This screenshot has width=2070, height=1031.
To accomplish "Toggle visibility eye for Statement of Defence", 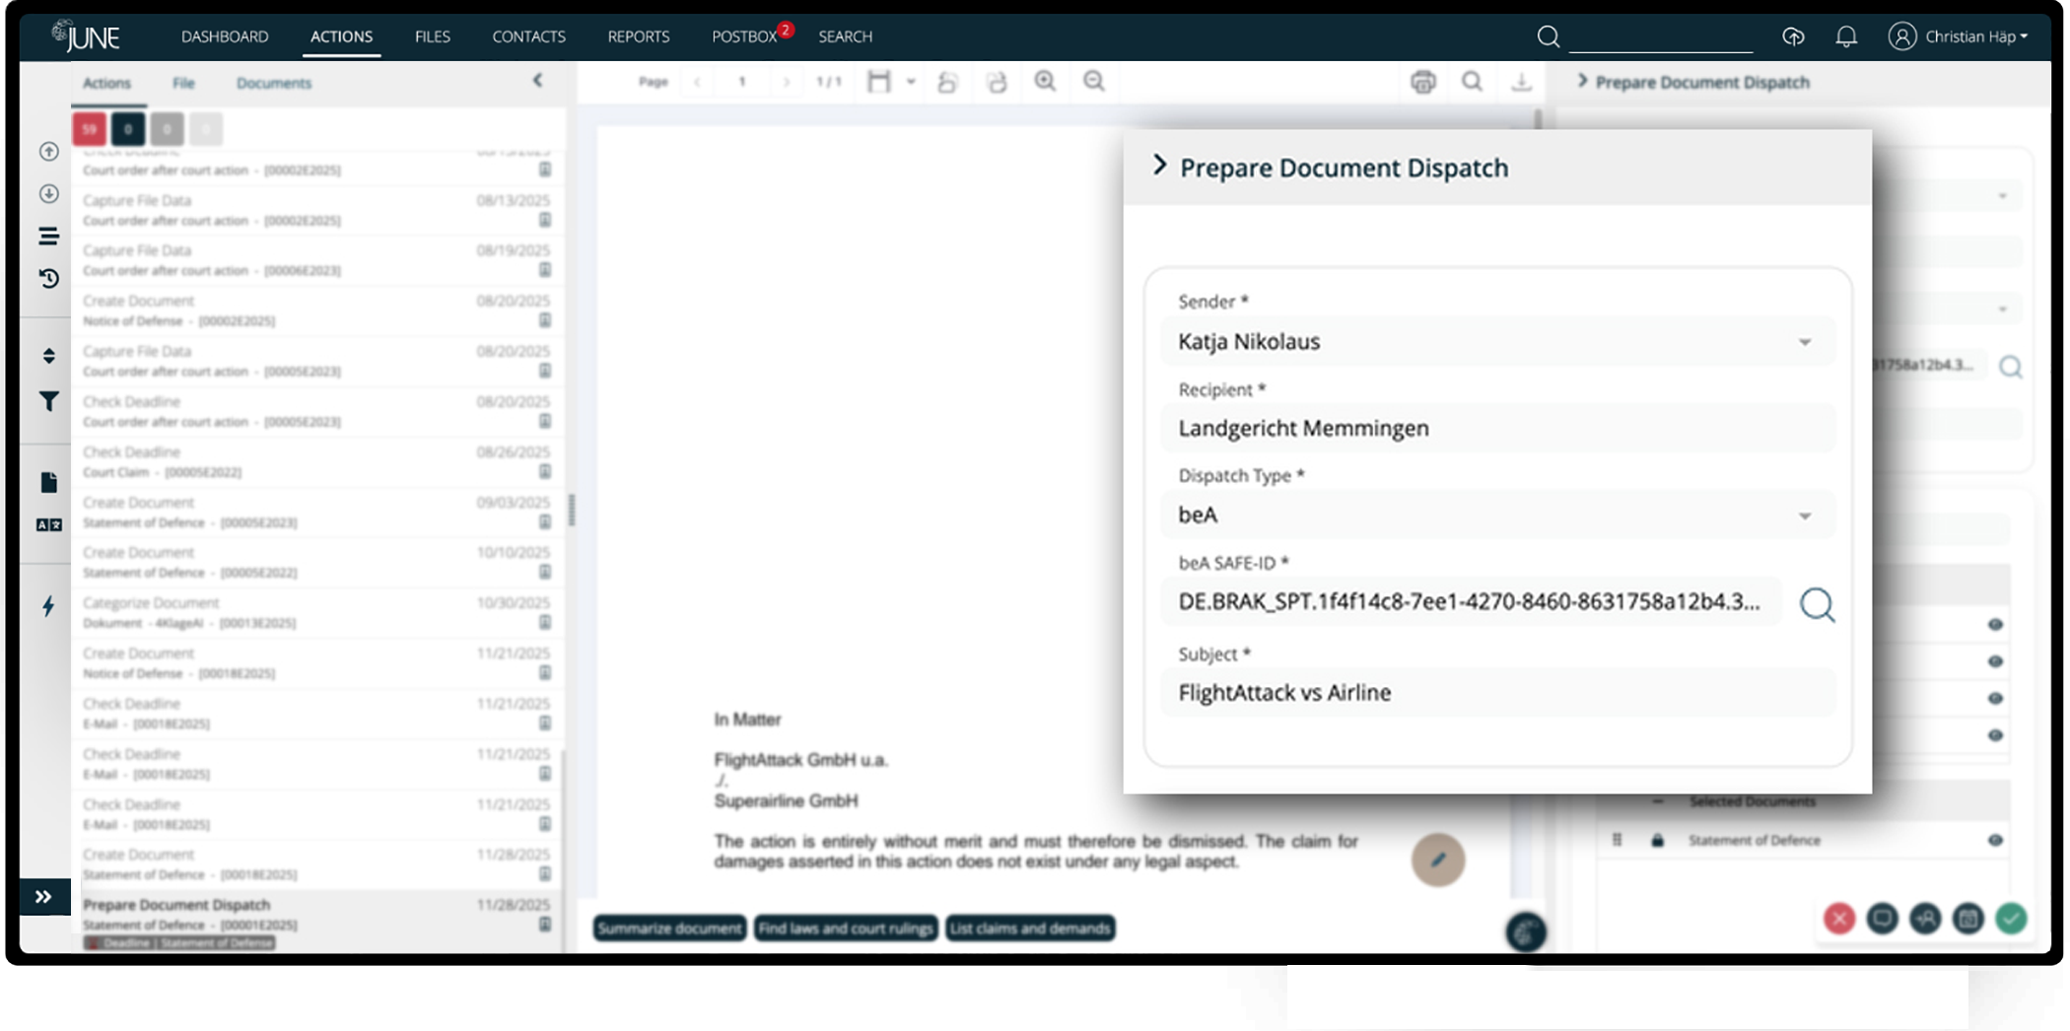I will click(1995, 840).
